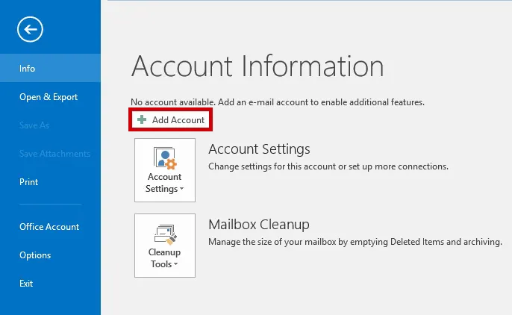Screen dimensions: 512x315
Task: Select the Info tab in the sidebar
Action: [28, 69]
